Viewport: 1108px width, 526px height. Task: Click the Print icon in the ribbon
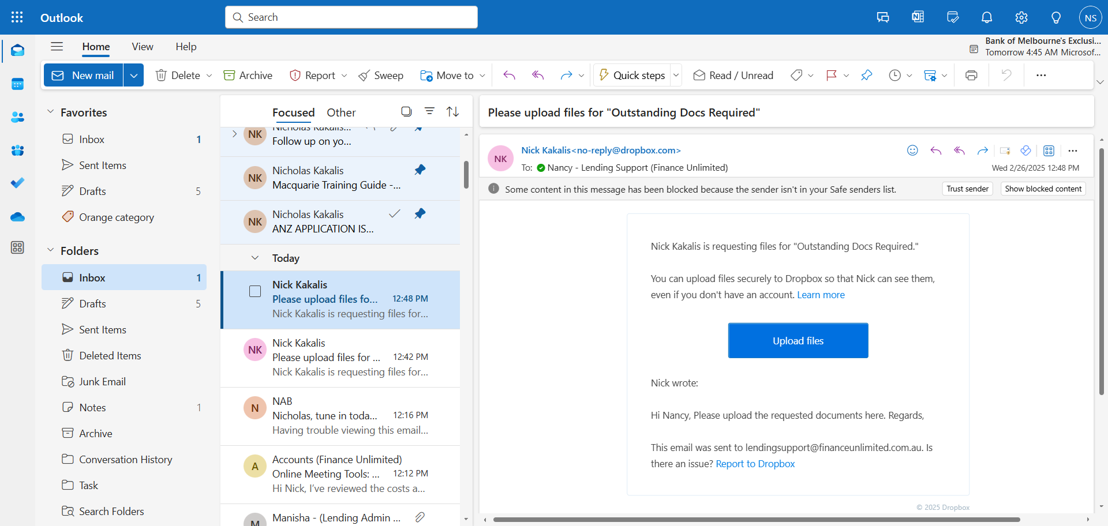pyautogui.click(x=971, y=76)
